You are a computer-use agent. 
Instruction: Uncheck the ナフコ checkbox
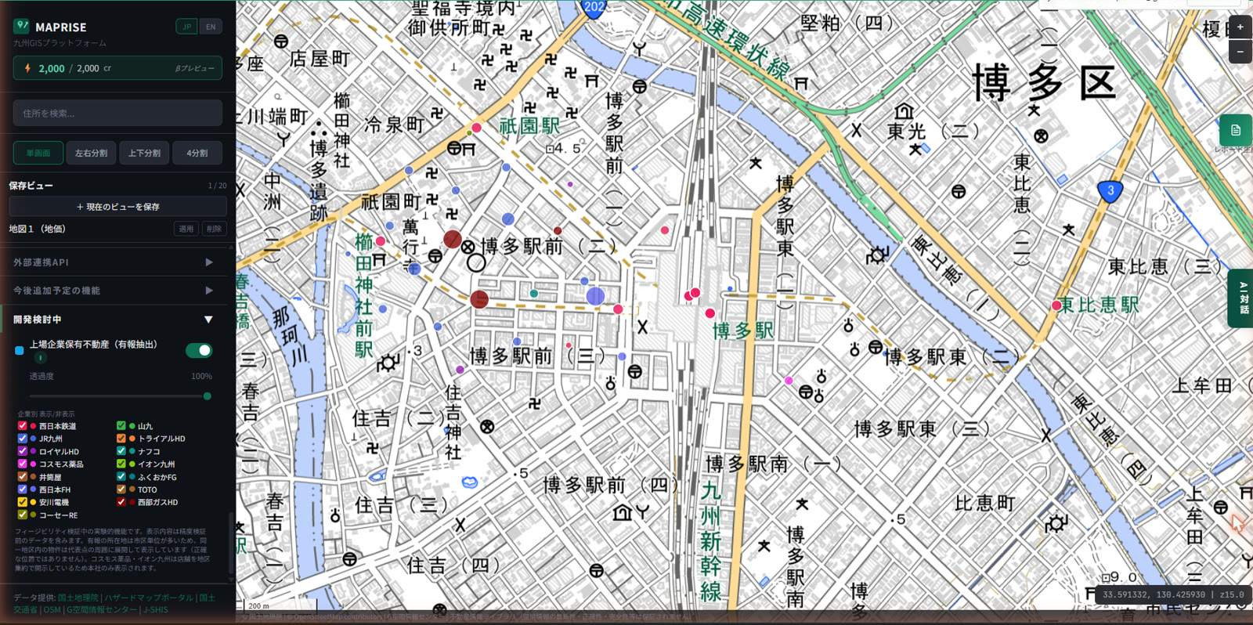pyautogui.click(x=121, y=451)
